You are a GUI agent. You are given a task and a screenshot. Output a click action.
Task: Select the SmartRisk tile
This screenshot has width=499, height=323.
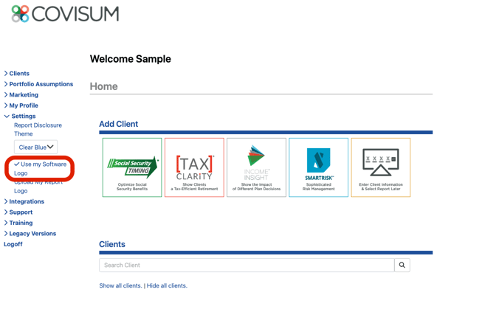coord(319,167)
